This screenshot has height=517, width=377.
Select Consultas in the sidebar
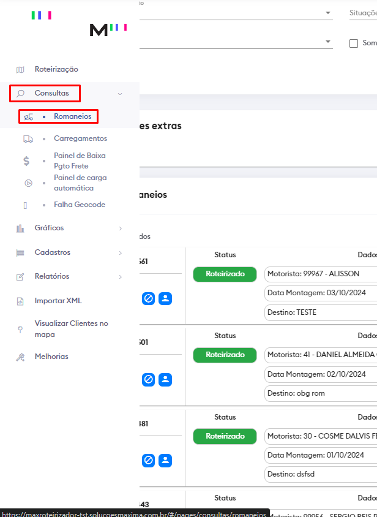point(52,93)
